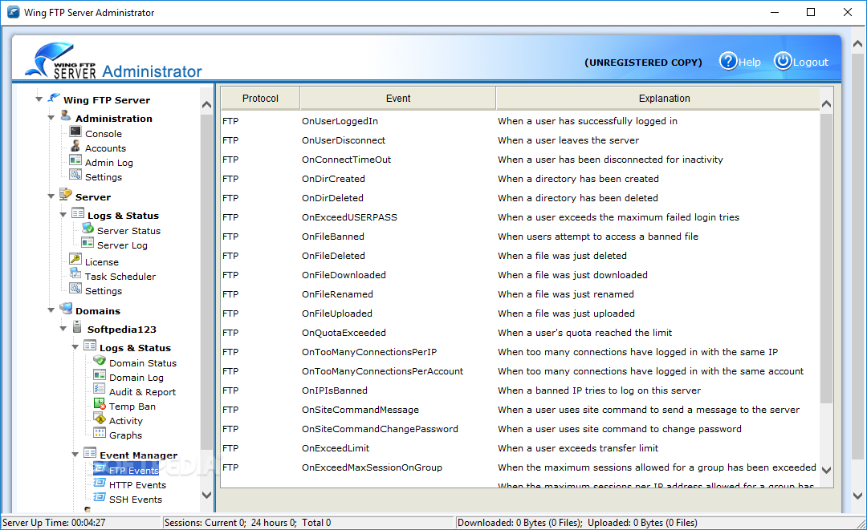
Task: Click Administration's Settings icon
Action: (75, 175)
